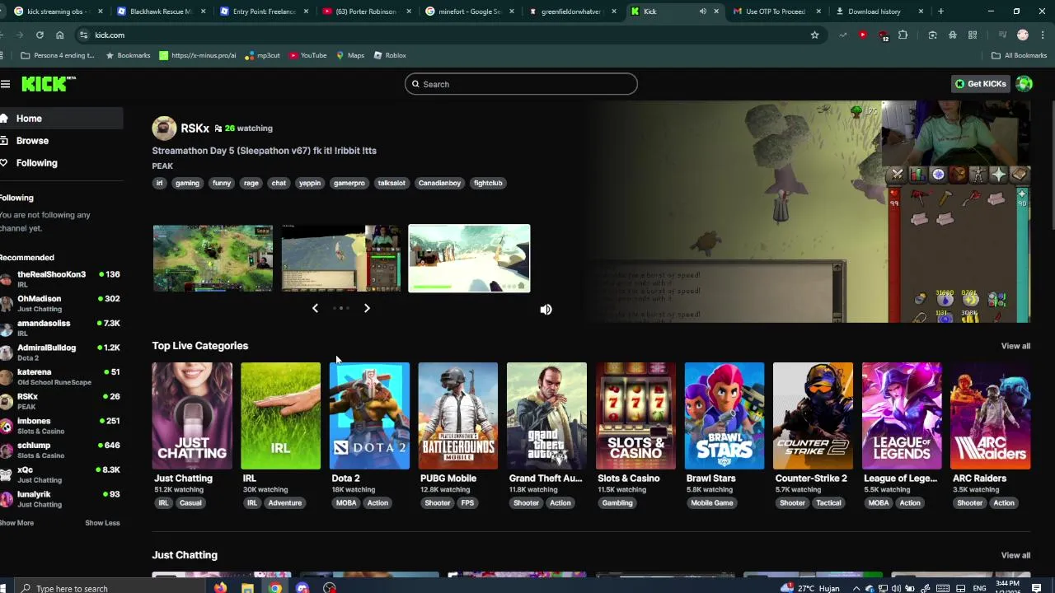This screenshot has width=1055, height=593.
Task: Open lunalyrik recommended channel
Action: click(61, 498)
